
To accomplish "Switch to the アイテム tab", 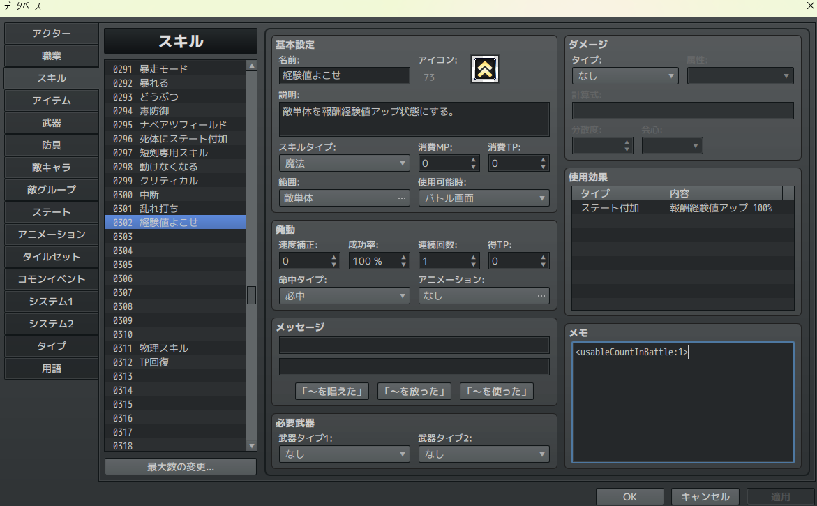I will click(52, 100).
